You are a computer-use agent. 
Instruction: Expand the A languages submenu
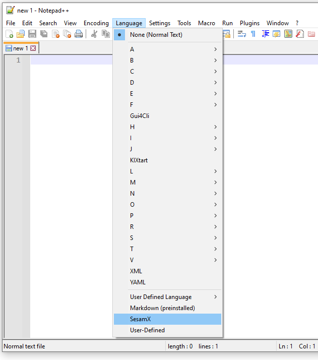167,49
